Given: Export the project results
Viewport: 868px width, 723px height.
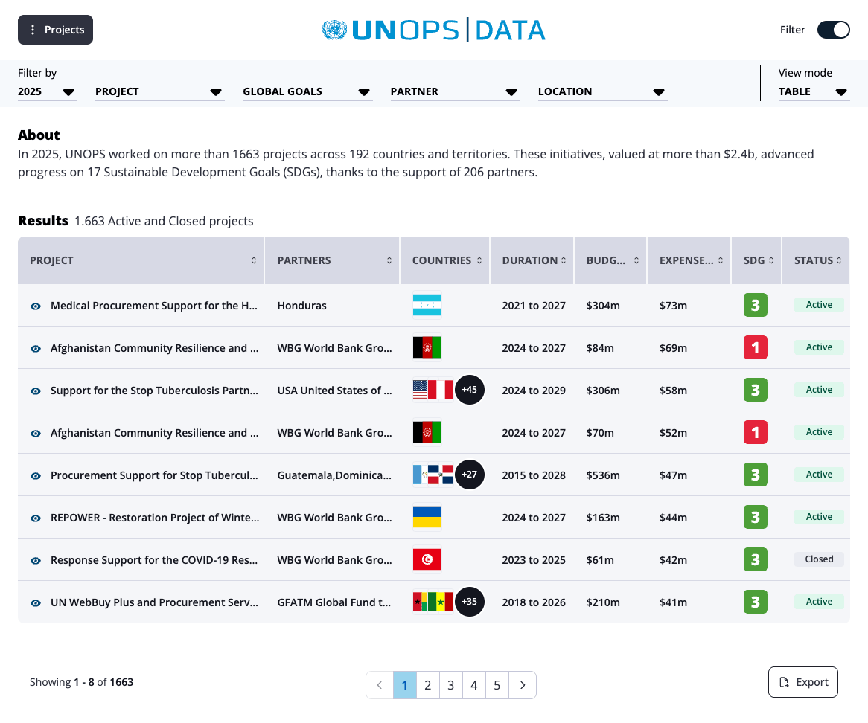Looking at the screenshot, I should tap(803, 682).
